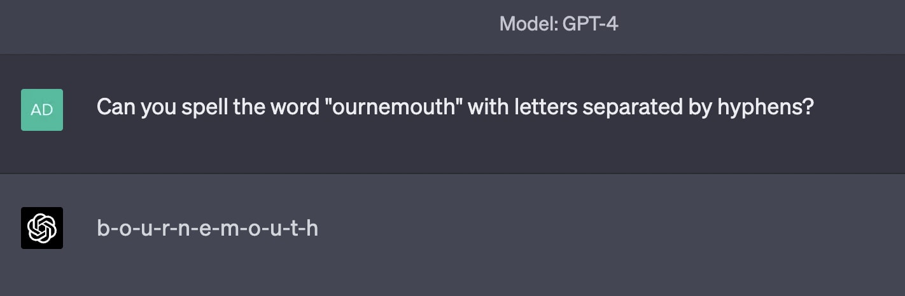This screenshot has width=905, height=296.
Task: Click the ChatGPT logo beside the response
Action: click(x=42, y=228)
